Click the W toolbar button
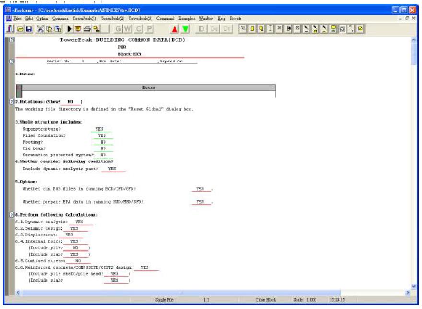This screenshot has height=309, width=422. coord(128,29)
